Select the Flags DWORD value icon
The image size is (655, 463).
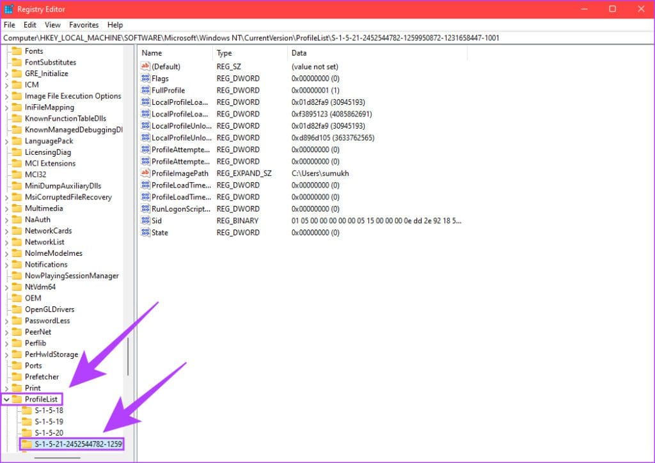(145, 79)
